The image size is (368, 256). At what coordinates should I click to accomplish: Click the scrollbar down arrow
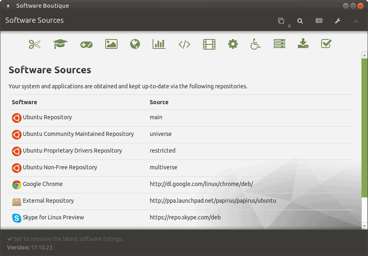click(x=364, y=226)
